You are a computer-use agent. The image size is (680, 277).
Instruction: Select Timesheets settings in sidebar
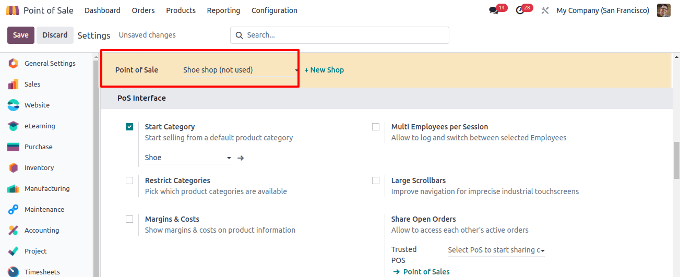click(x=42, y=272)
